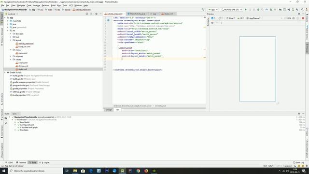Open the orientation dropdown in Preview toolbar
Viewport: 309px width, 174px height.
coord(220,18)
